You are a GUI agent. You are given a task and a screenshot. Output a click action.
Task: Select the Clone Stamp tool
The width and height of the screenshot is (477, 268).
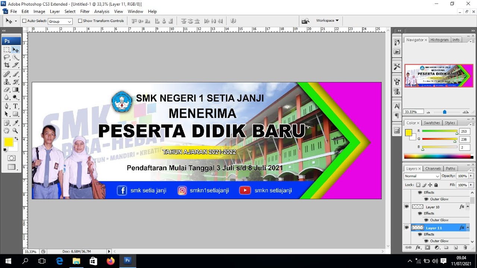click(x=7, y=82)
